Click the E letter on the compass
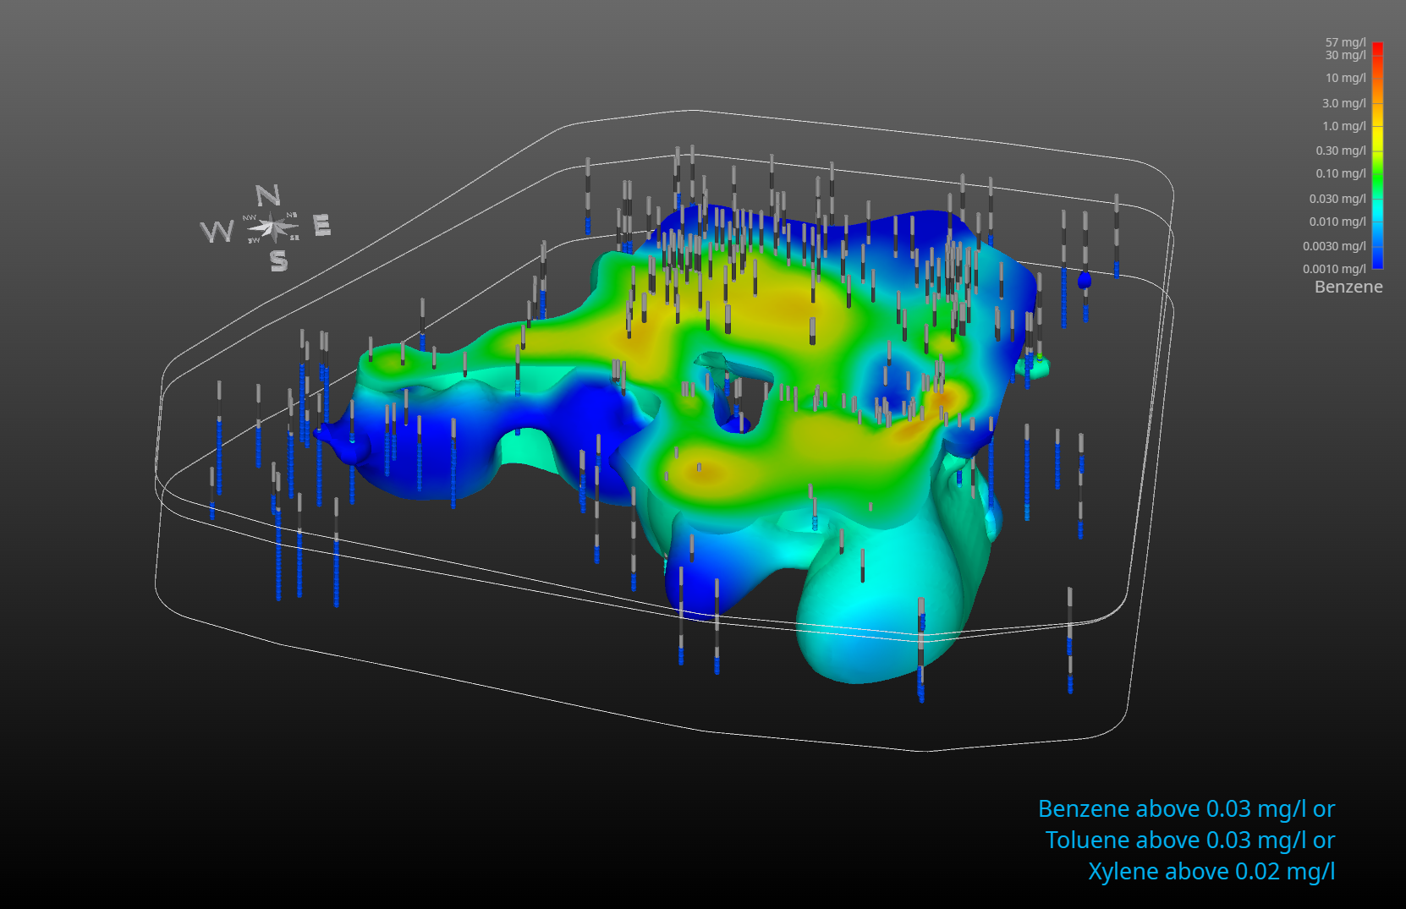Image resolution: width=1406 pixels, height=909 pixels. click(x=321, y=226)
